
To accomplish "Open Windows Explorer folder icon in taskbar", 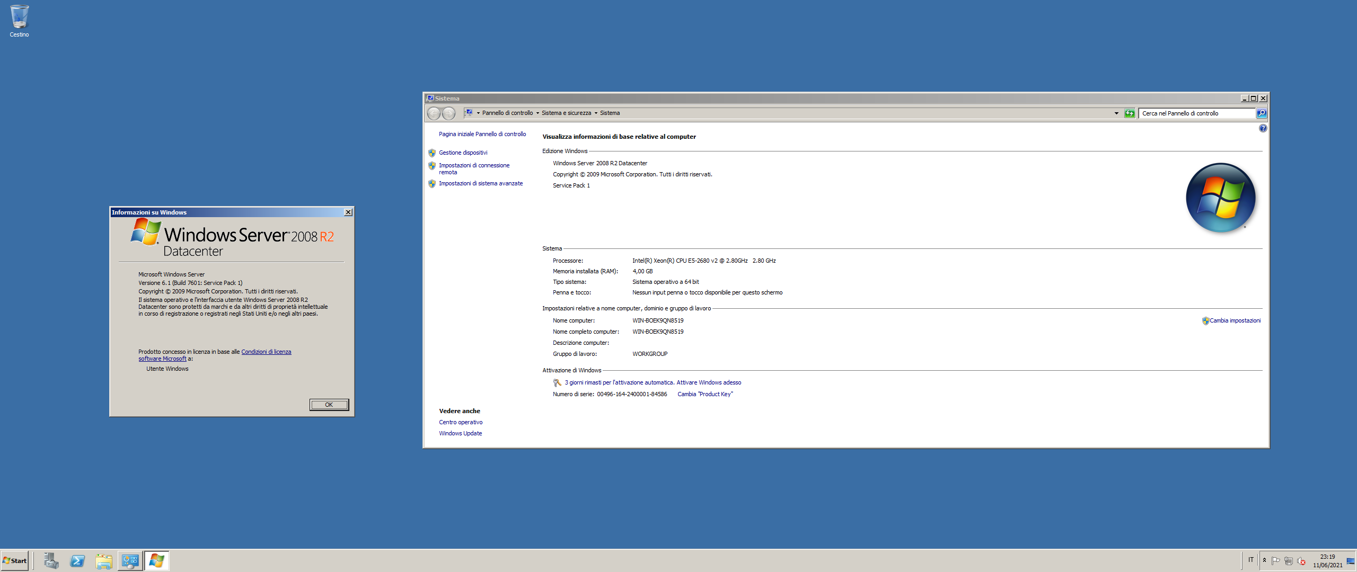I will [x=104, y=560].
